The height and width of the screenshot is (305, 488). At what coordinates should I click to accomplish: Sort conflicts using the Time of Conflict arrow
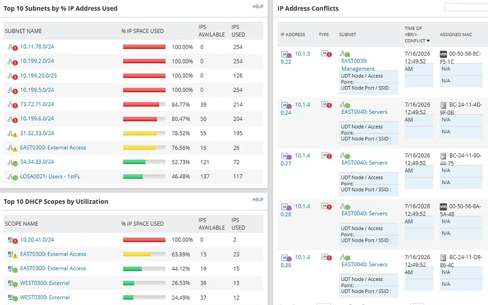click(428, 41)
